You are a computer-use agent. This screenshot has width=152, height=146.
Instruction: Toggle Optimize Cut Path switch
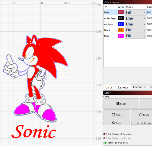tap(105, 143)
